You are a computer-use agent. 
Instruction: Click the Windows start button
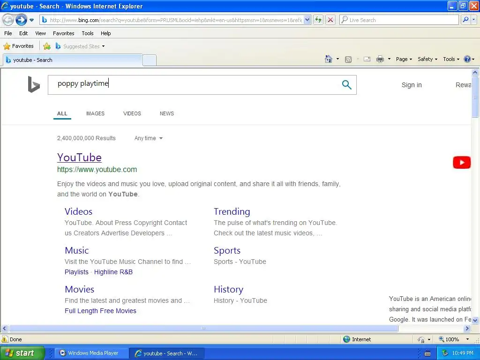coord(22,353)
